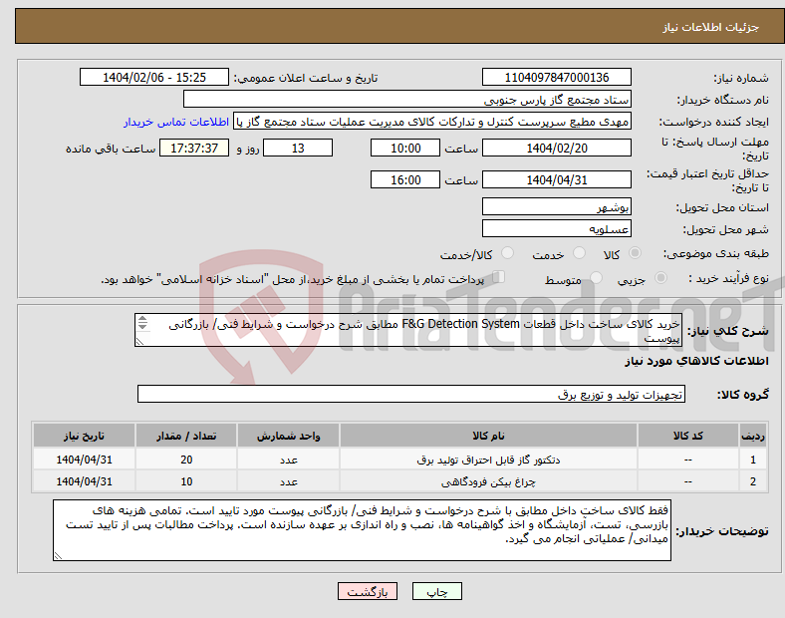Click the نام کالا column header
Image resolution: width=785 pixels, height=618 pixels.
(x=488, y=436)
